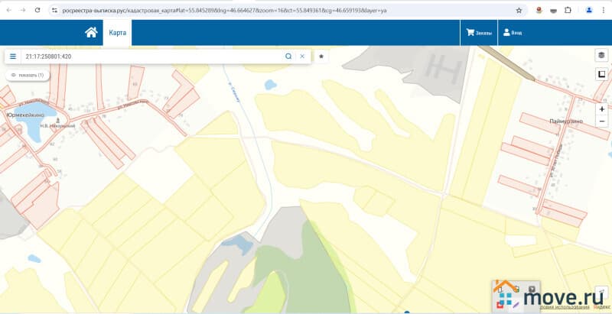Click the star favorites button beside search
Viewport: 612px width, 314px height.
click(321, 57)
